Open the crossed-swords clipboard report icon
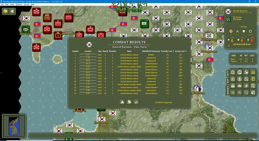Image resolution: width=259 pixels, height=141 pixels. pos(233,79)
